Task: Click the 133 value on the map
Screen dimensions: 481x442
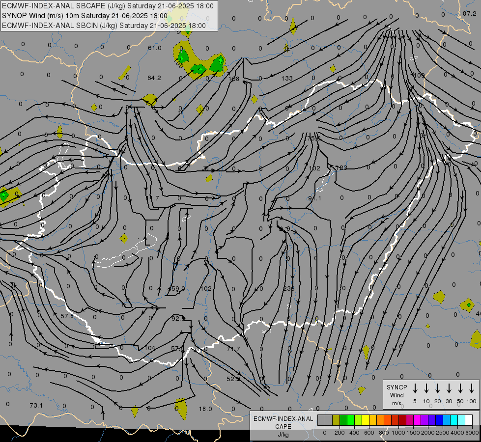Action: [x=287, y=78]
